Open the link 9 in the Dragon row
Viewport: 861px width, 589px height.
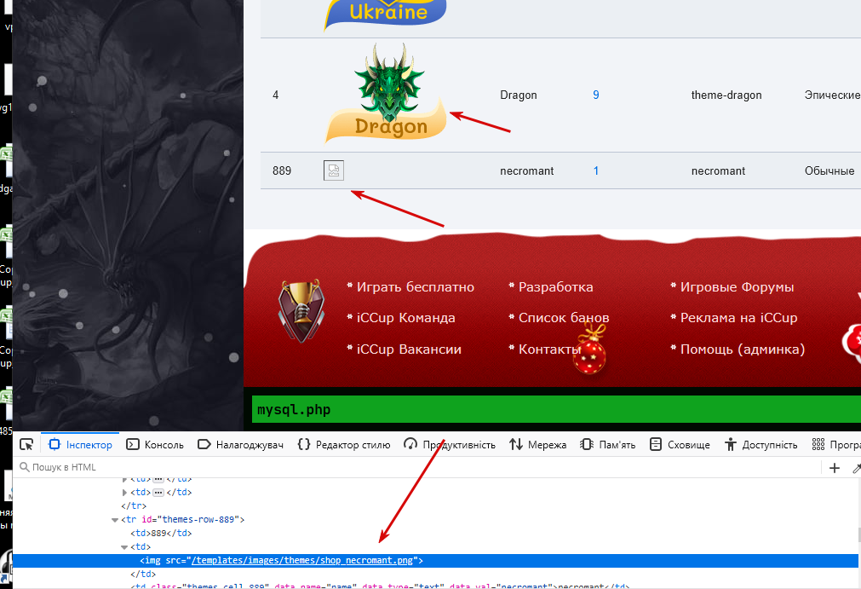coord(596,95)
